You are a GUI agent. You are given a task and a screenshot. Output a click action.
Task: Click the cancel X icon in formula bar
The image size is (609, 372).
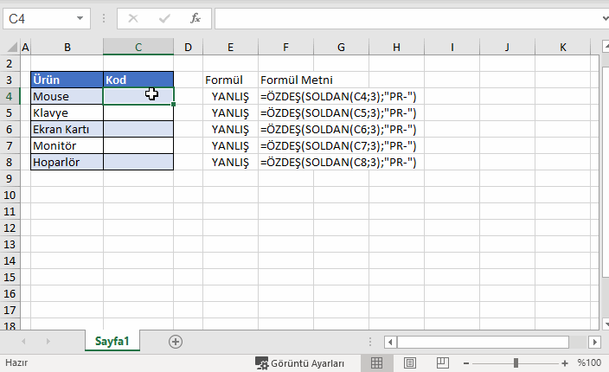pyautogui.click(x=134, y=17)
